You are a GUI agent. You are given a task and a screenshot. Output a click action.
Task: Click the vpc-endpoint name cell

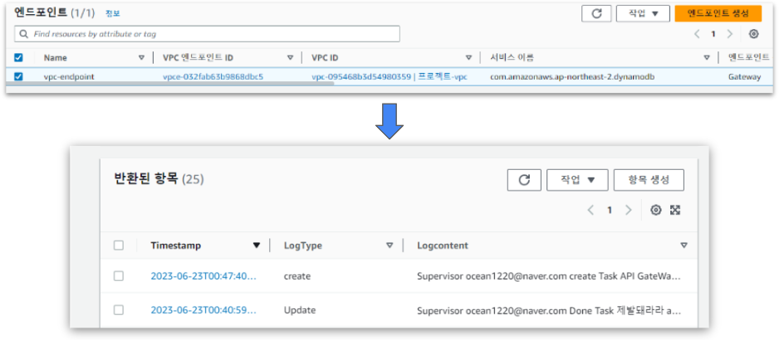(x=69, y=77)
